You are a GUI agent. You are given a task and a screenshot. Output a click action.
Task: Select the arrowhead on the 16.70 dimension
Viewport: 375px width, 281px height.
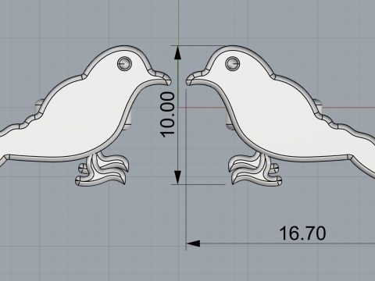coord(193,244)
